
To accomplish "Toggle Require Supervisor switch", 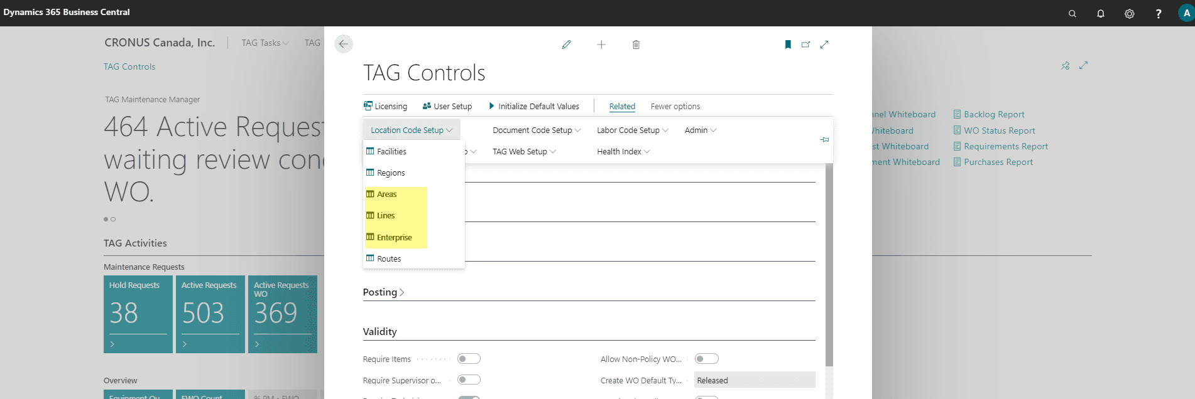I will coord(469,380).
